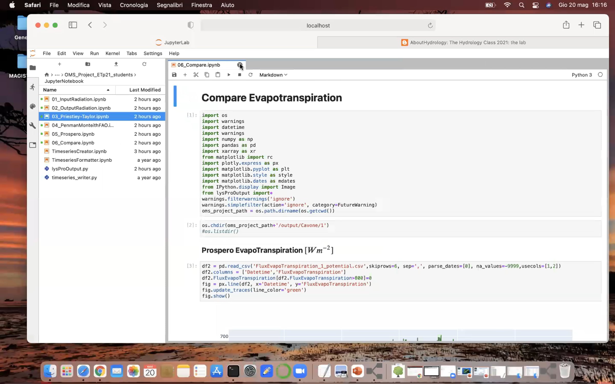Open the command palette sidebar icon

coord(33,106)
